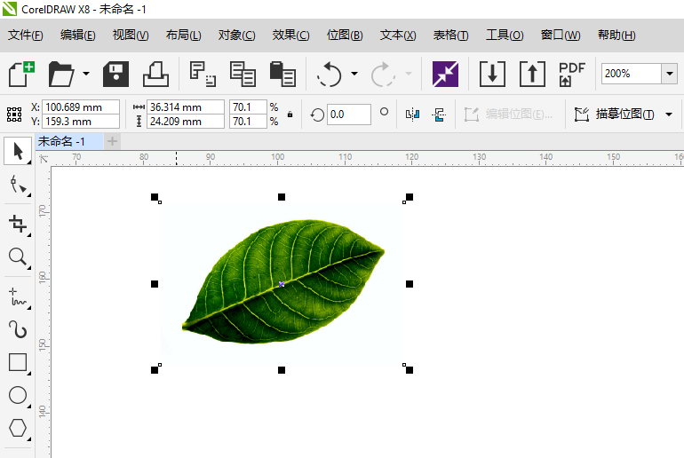Viewport: 684px width, 458px height.
Task: Select the Rectangle tool
Action: (x=17, y=362)
